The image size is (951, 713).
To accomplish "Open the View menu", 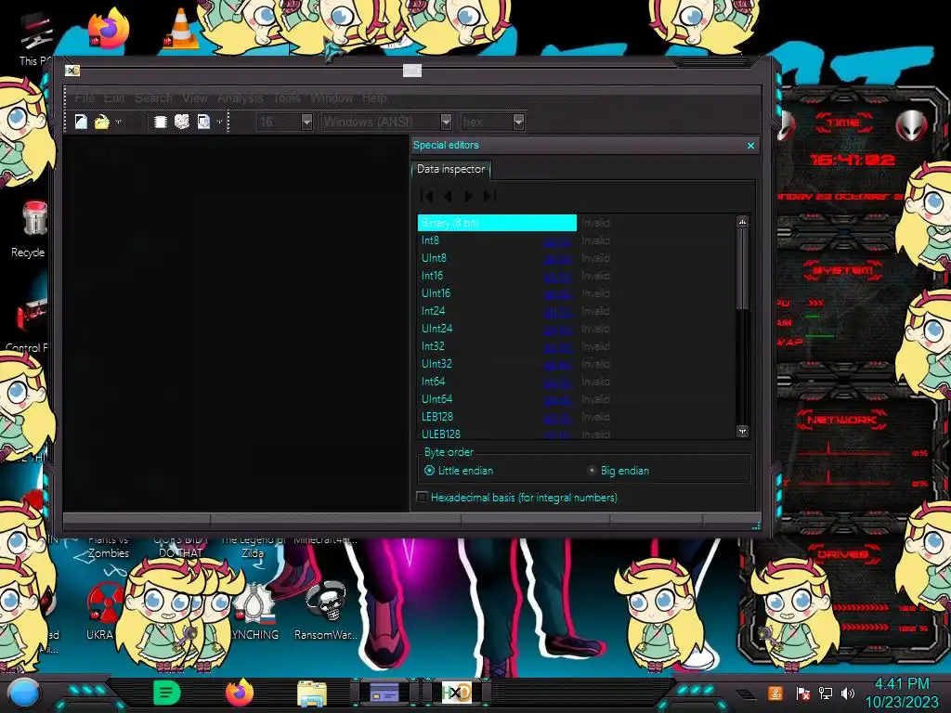I will [x=195, y=97].
